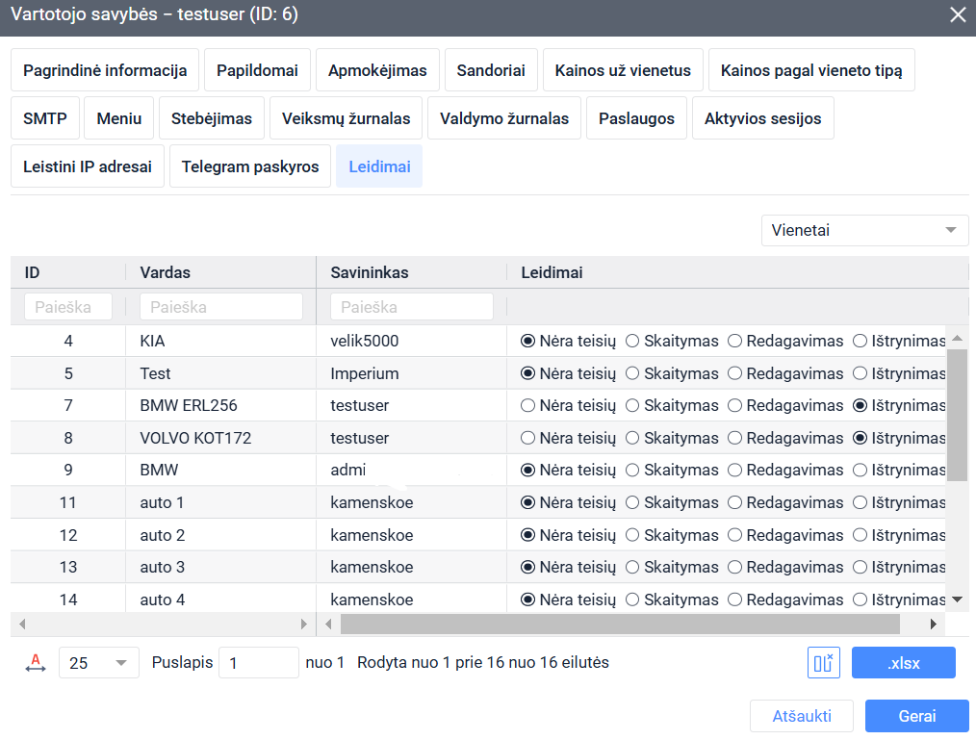Click the table's vertical scroll up arrow

pyautogui.click(x=957, y=339)
